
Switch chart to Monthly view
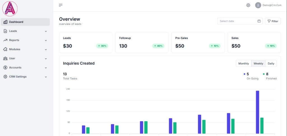click(243, 64)
